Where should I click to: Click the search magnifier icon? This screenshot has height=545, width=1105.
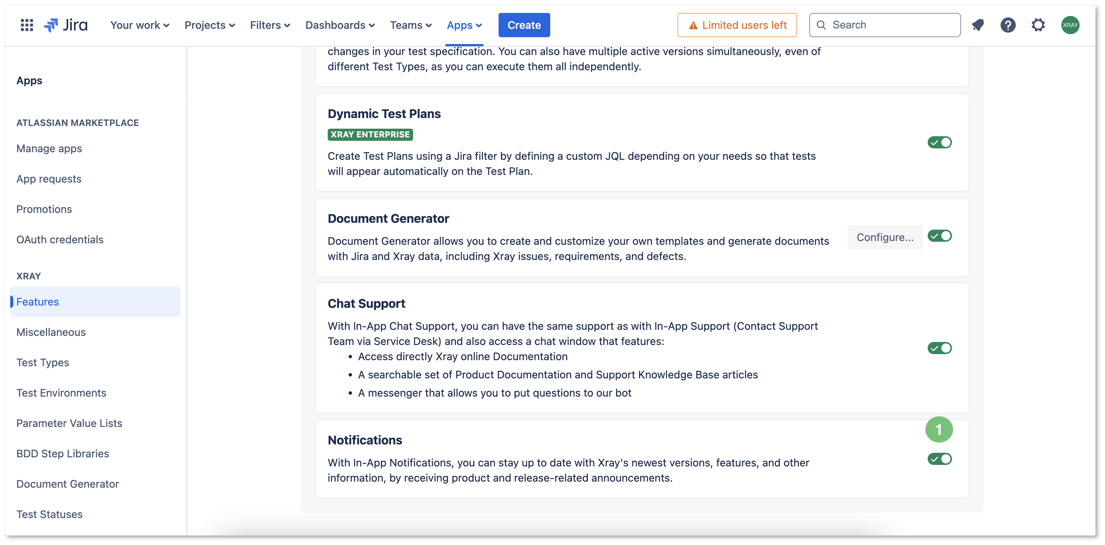[x=821, y=25]
